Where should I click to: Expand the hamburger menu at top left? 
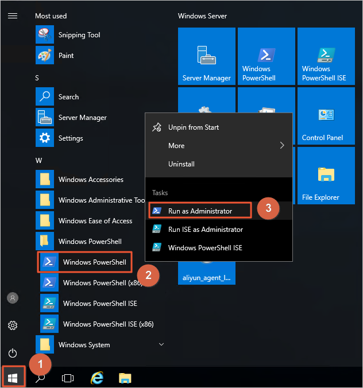click(13, 16)
